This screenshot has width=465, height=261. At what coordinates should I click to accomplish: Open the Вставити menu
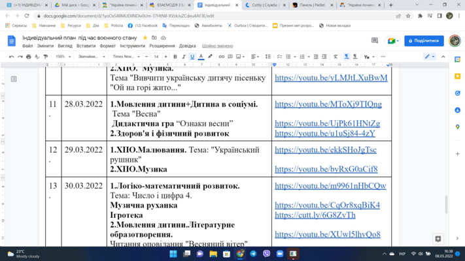(x=86, y=46)
